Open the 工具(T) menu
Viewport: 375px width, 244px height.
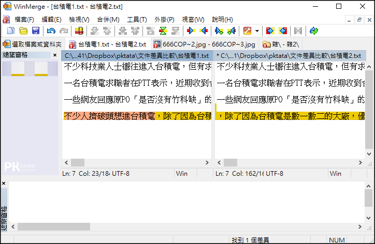tap(137, 20)
